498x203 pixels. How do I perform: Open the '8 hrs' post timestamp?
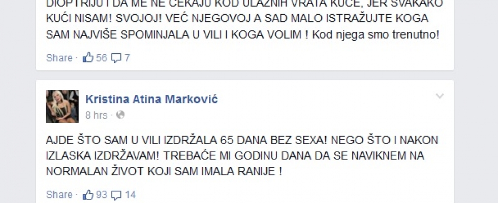pyautogui.click(x=97, y=115)
